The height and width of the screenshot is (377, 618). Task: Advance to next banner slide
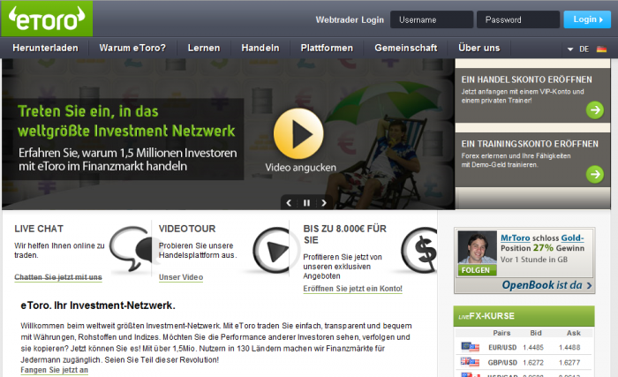pyautogui.click(x=324, y=203)
